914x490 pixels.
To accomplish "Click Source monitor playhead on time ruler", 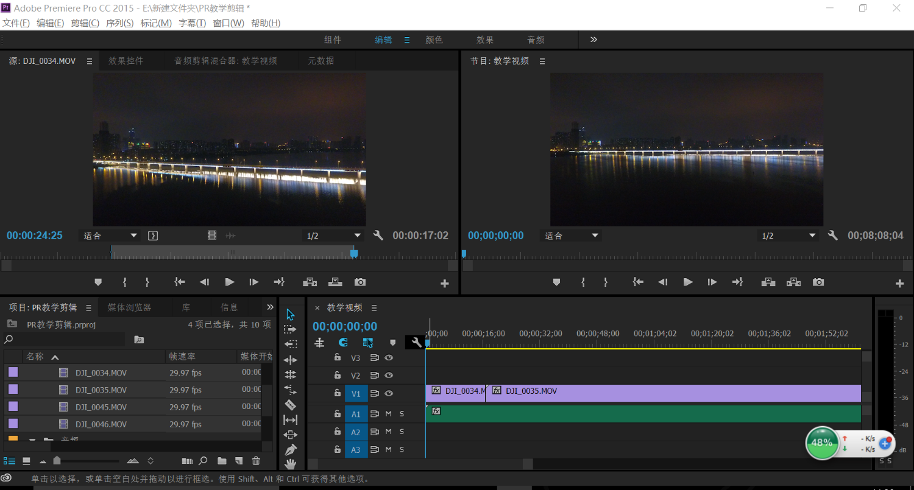I will tap(354, 253).
